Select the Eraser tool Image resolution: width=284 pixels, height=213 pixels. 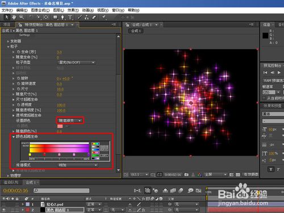click(x=94, y=17)
